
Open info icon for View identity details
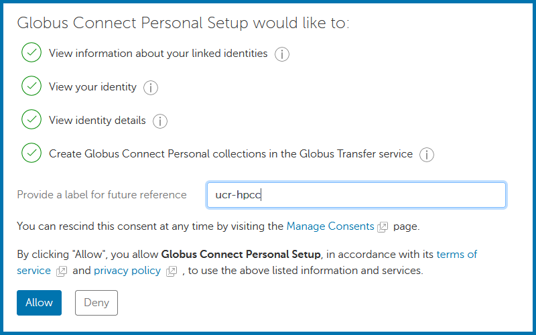pyautogui.click(x=159, y=121)
